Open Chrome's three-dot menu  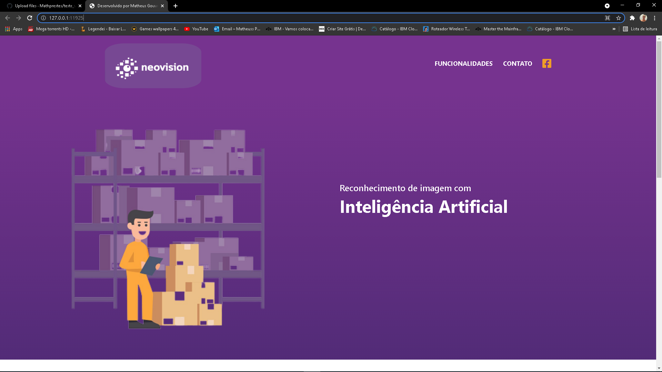click(654, 18)
